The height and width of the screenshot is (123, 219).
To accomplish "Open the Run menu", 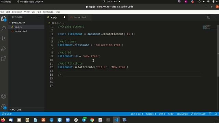I will coord(39,12).
